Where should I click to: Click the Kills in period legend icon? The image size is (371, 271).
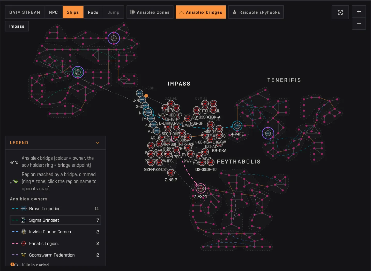pos(14,265)
